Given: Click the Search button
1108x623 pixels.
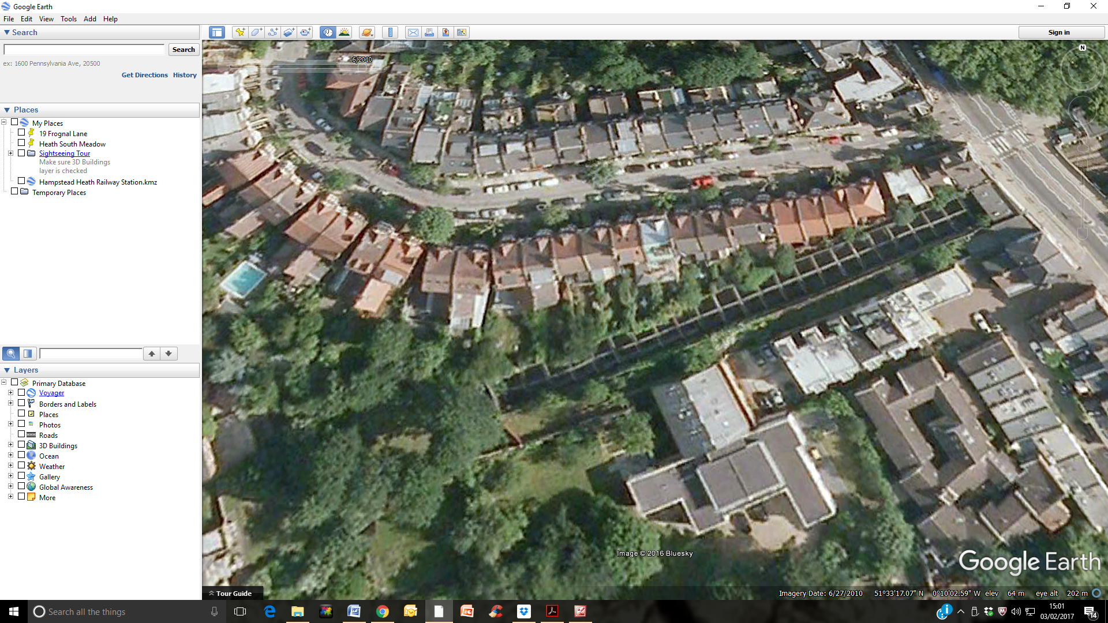Looking at the screenshot, I should click(x=184, y=50).
